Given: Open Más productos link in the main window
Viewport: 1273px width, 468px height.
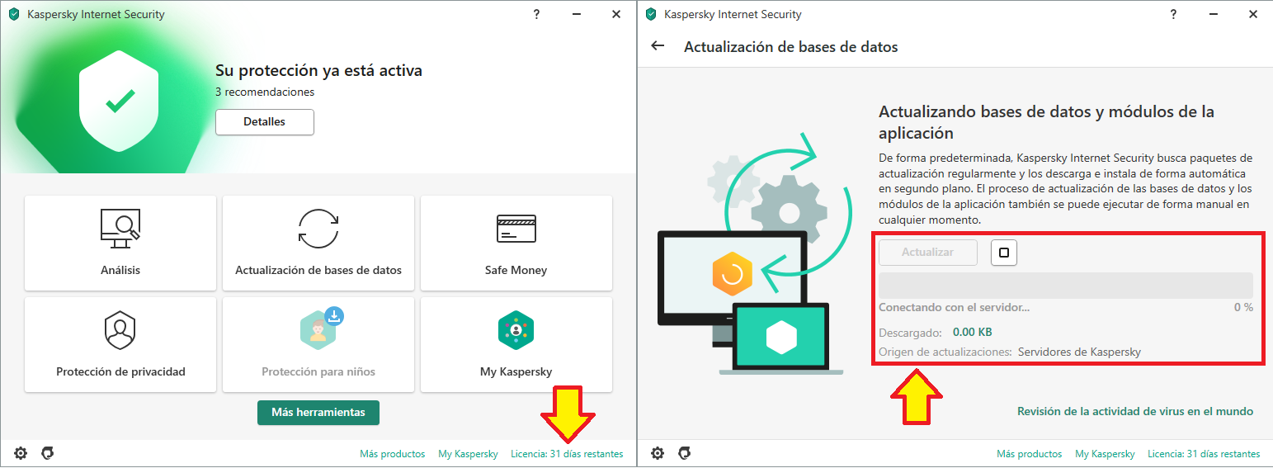Looking at the screenshot, I should coord(392,454).
